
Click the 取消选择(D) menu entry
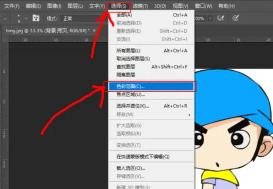click(x=152, y=23)
